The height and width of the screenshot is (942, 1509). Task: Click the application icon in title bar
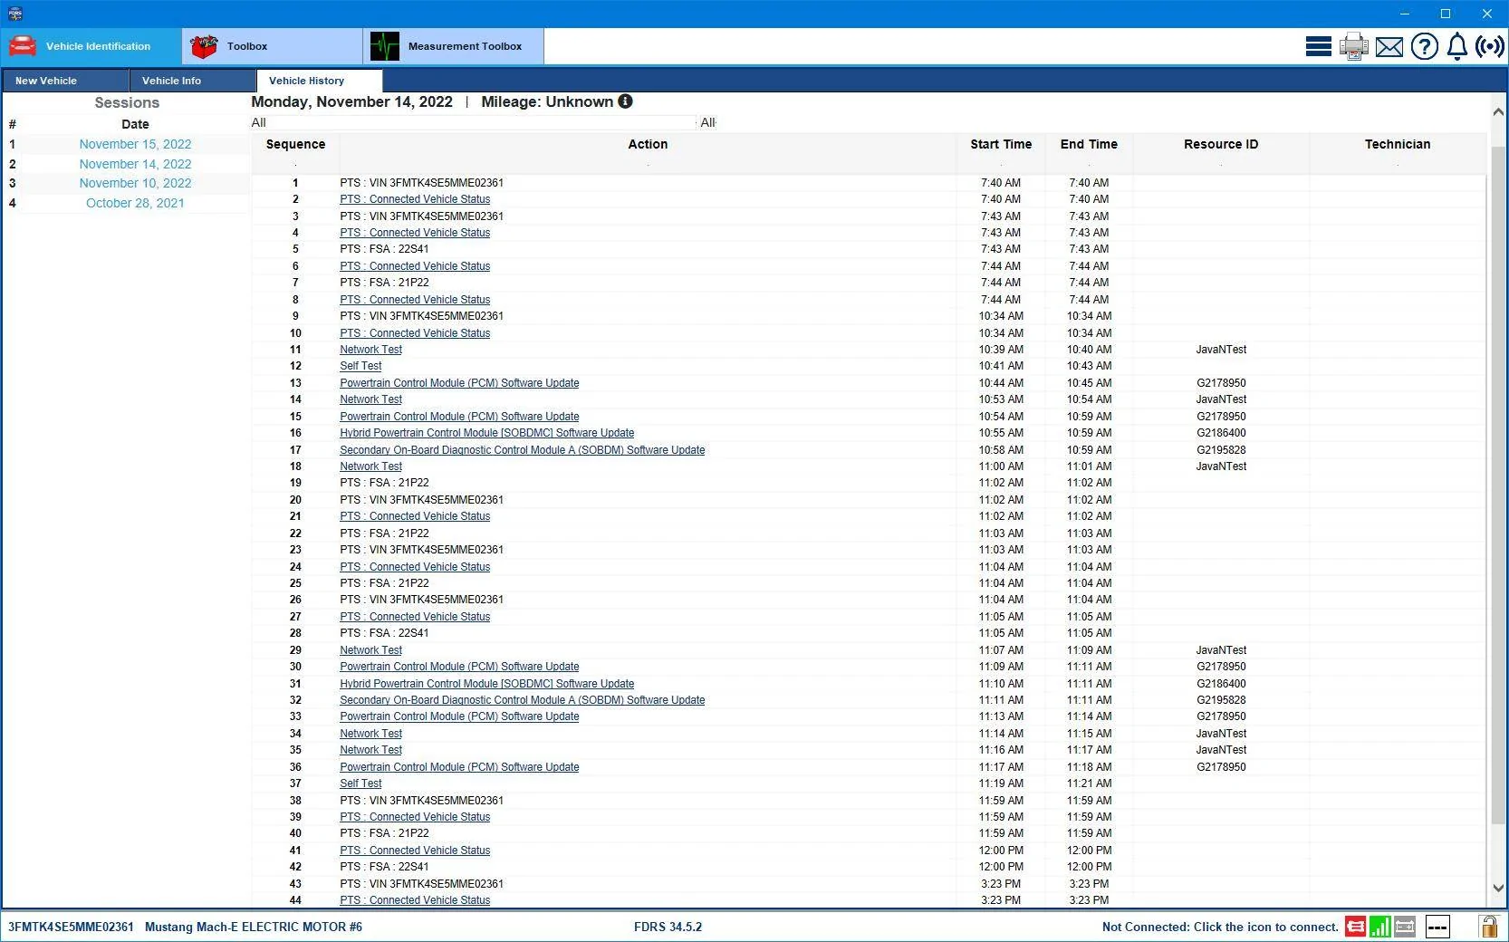pyautogui.click(x=14, y=14)
